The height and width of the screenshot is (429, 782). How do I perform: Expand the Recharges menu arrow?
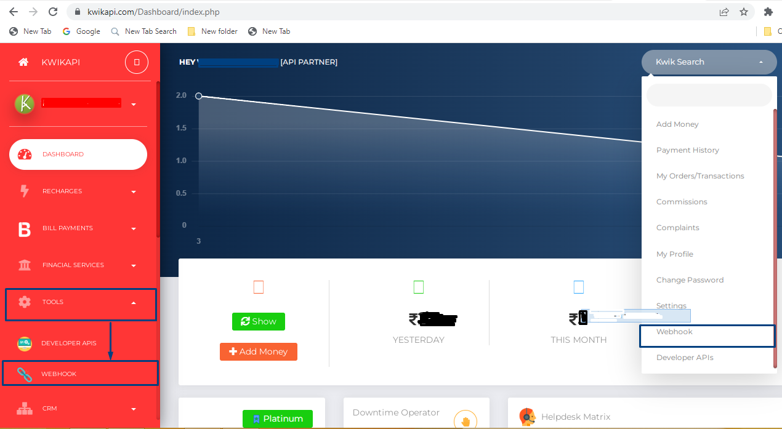tap(134, 192)
